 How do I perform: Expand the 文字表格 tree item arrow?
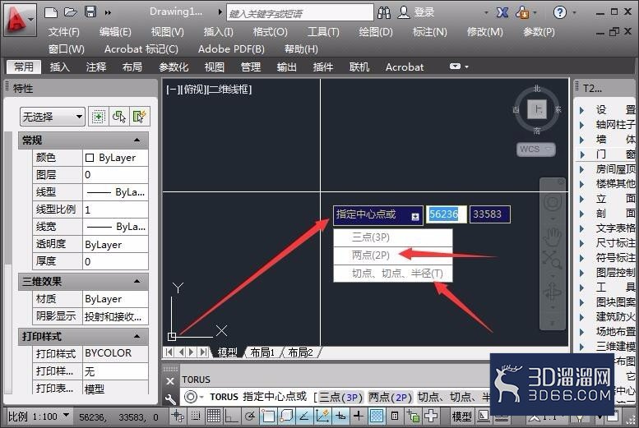point(582,228)
